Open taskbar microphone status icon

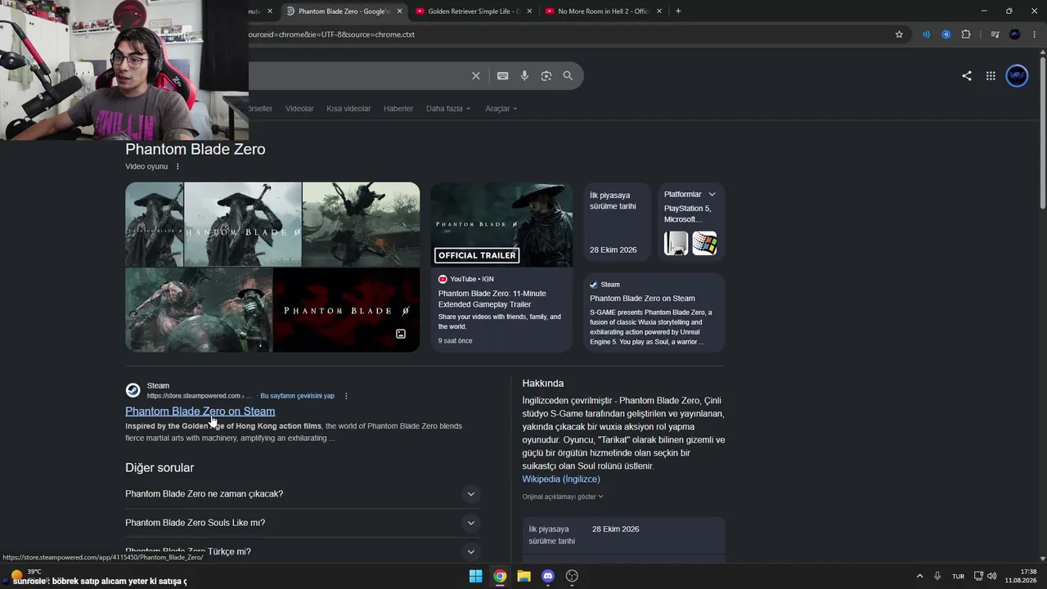pyautogui.click(x=937, y=576)
